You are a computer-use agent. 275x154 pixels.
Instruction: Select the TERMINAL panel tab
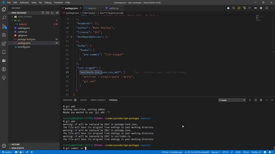click(x=113, y=100)
